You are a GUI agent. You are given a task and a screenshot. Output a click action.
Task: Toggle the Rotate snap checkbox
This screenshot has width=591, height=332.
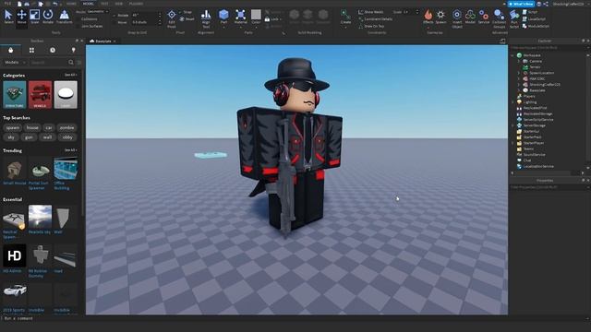pos(115,16)
